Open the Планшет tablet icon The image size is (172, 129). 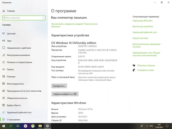tap(3, 76)
